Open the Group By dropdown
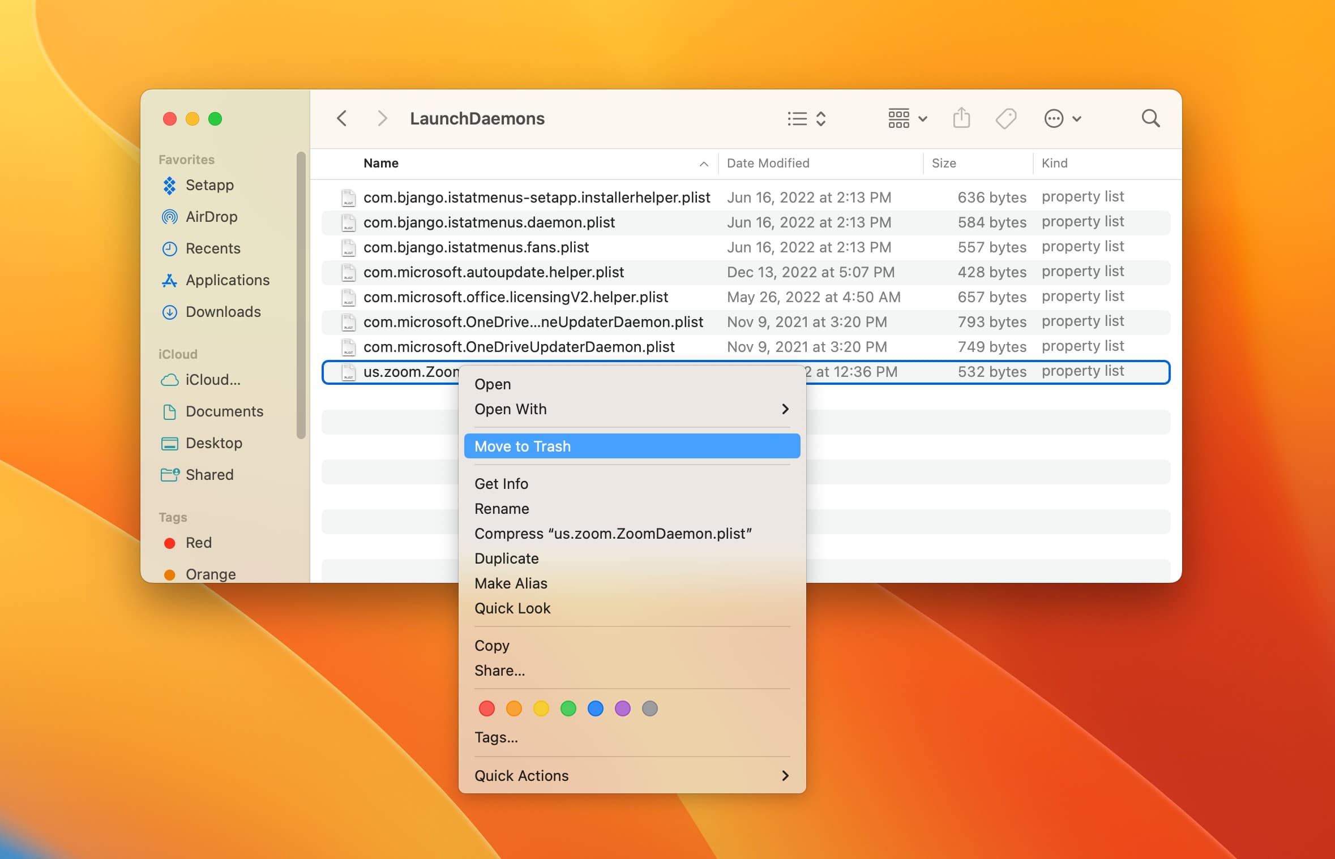The image size is (1335, 859). click(907, 119)
